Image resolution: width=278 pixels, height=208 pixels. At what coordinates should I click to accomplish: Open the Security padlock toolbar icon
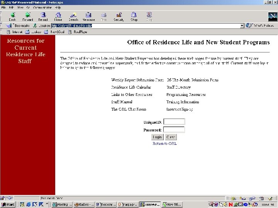(119, 17)
